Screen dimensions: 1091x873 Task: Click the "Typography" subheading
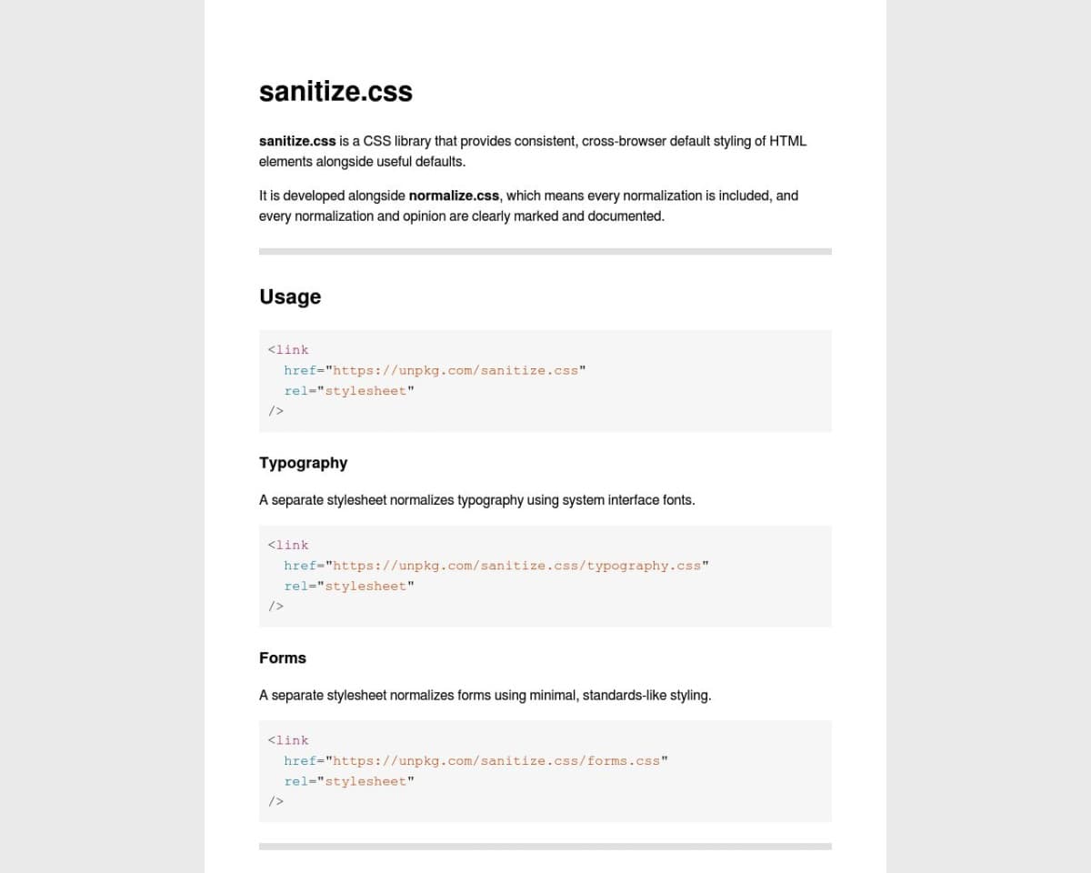(303, 463)
